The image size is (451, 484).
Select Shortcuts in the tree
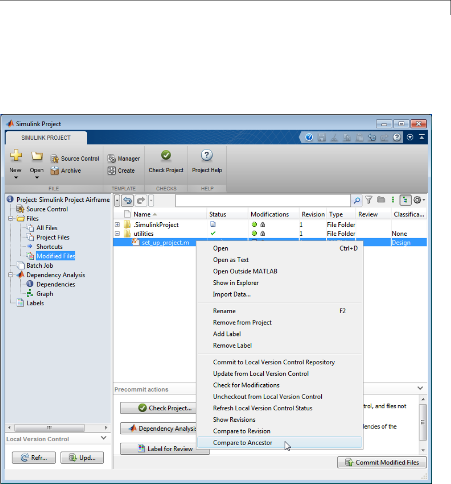49,247
